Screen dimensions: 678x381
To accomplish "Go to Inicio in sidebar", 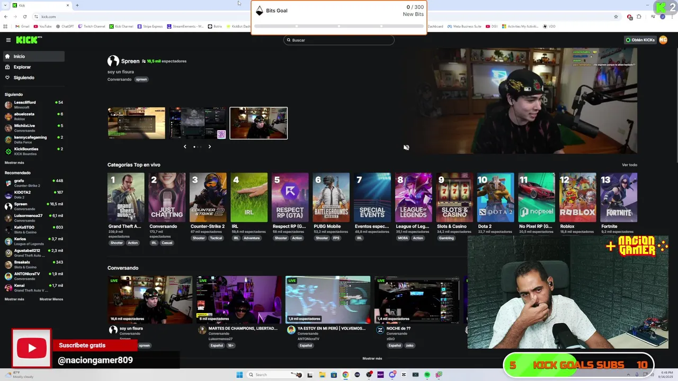I will (33, 56).
